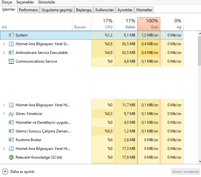Select the Görev Yöneticisi process name

point(29,114)
